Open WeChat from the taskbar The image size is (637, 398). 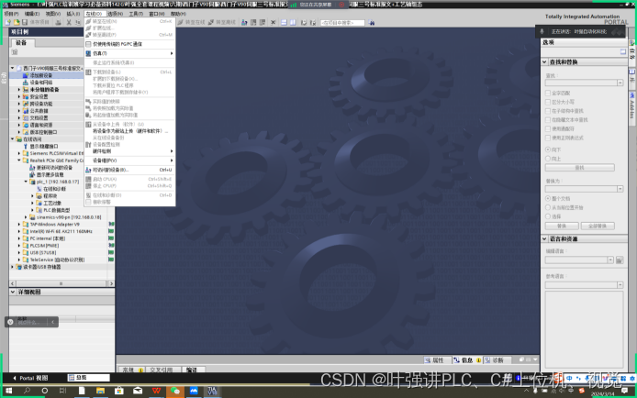(x=175, y=391)
